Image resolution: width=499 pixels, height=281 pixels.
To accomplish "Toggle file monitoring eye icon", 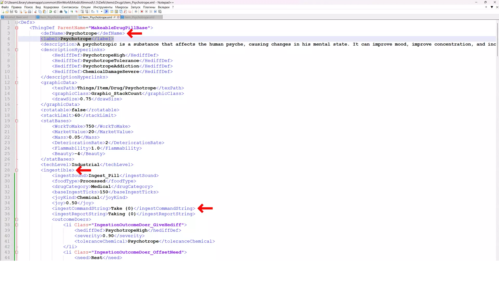I will point(136,12).
